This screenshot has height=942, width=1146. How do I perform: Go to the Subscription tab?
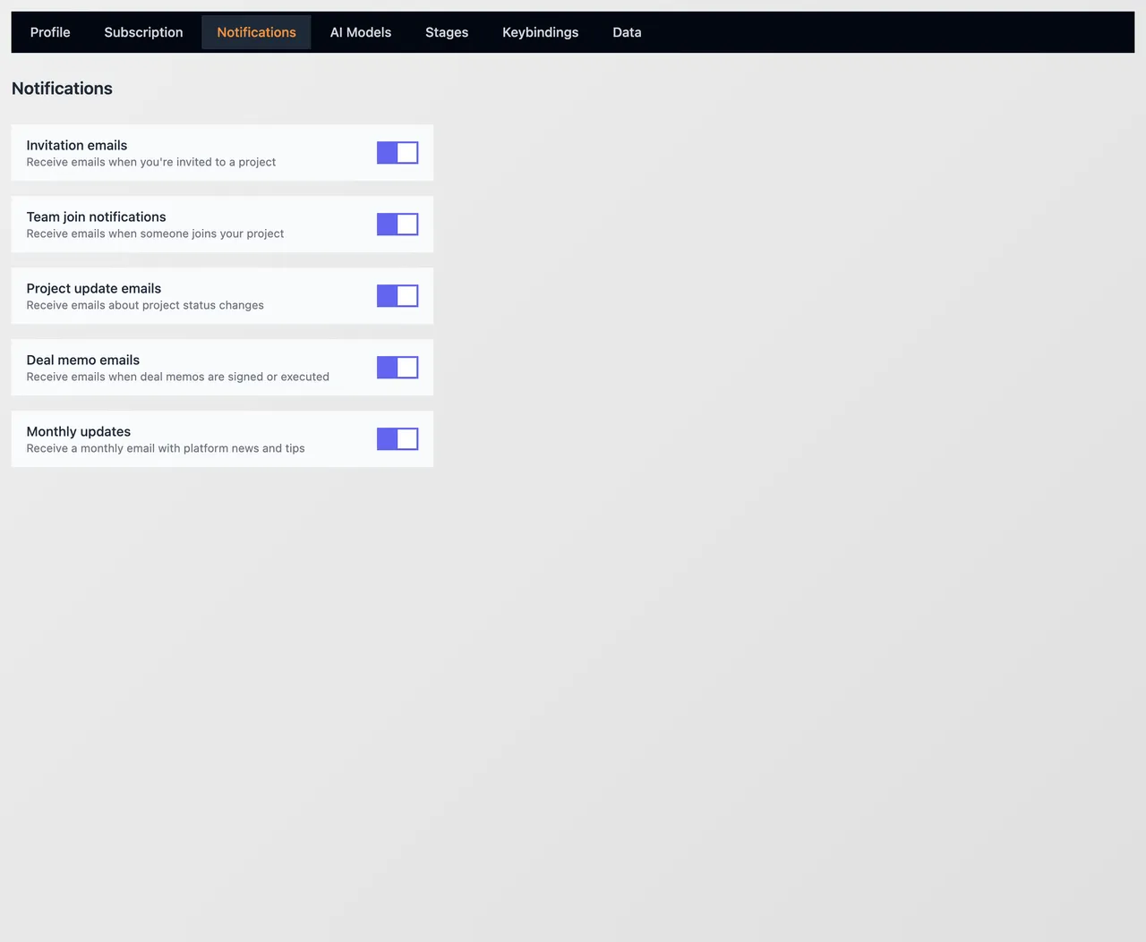pyautogui.click(x=143, y=32)
